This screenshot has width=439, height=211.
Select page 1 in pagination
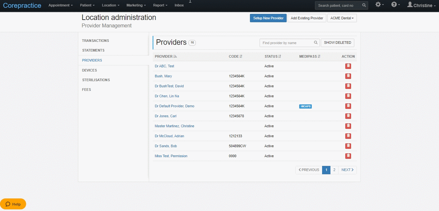tap(326, 170)
